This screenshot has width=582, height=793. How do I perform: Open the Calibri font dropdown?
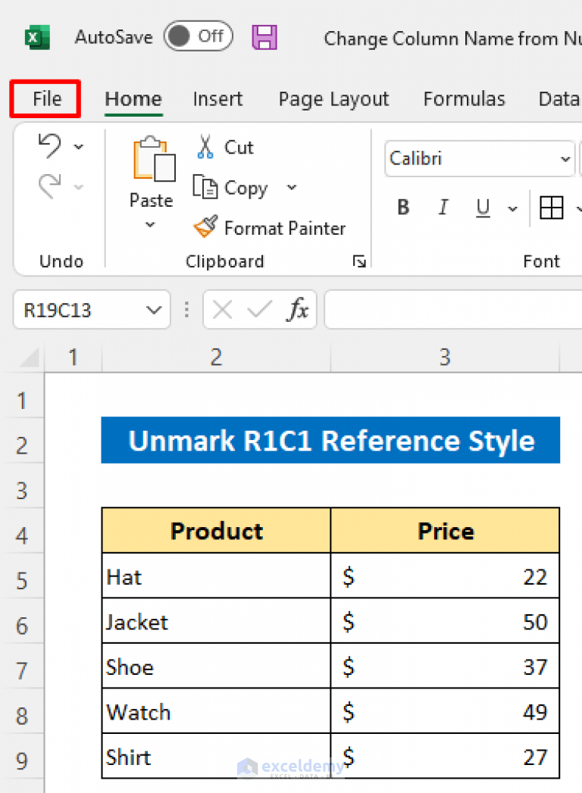pyautogui.click(x=565, y=158)
